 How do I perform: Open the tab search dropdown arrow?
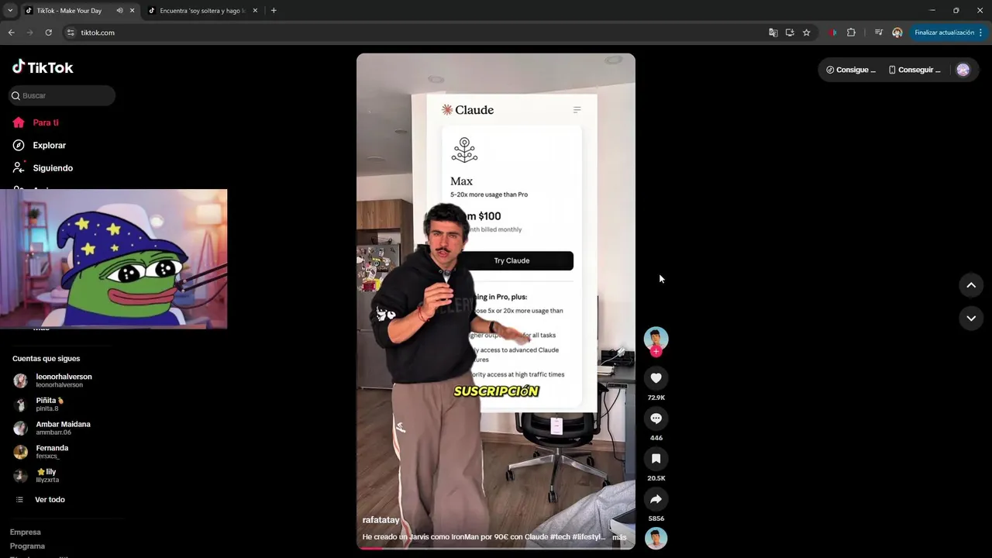tap(9, 11)
